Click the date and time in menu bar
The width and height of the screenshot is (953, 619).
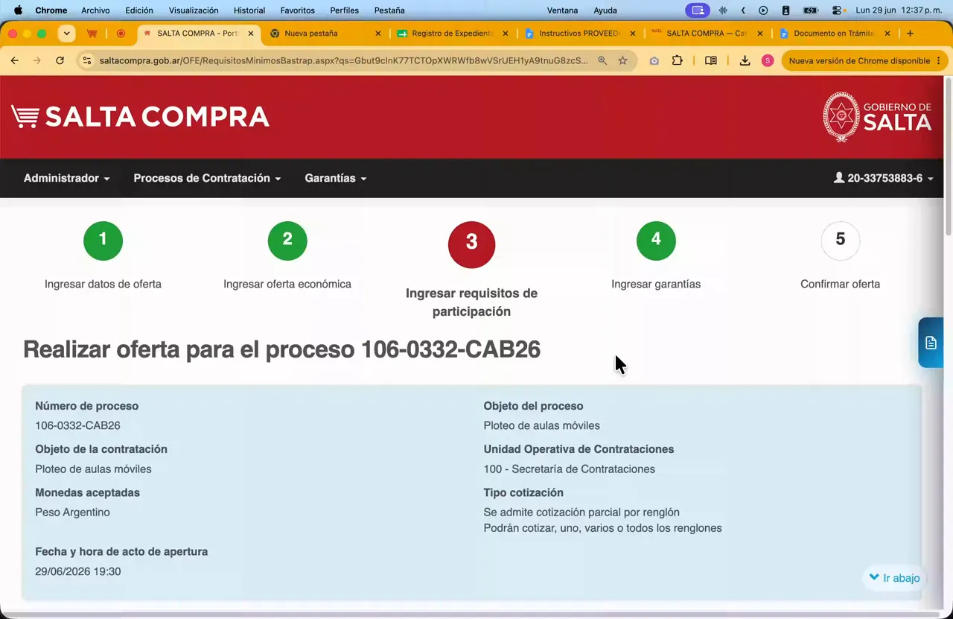pos(899,10)
